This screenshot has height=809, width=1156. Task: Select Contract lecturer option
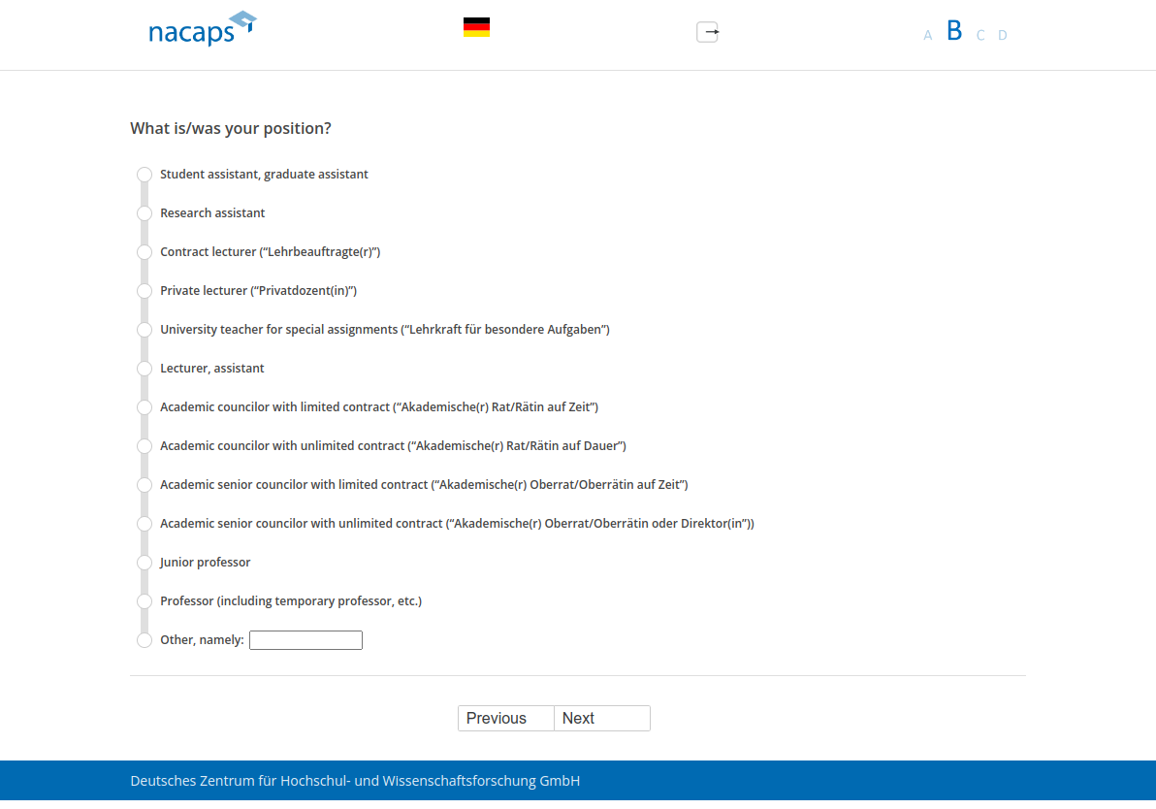144,252
